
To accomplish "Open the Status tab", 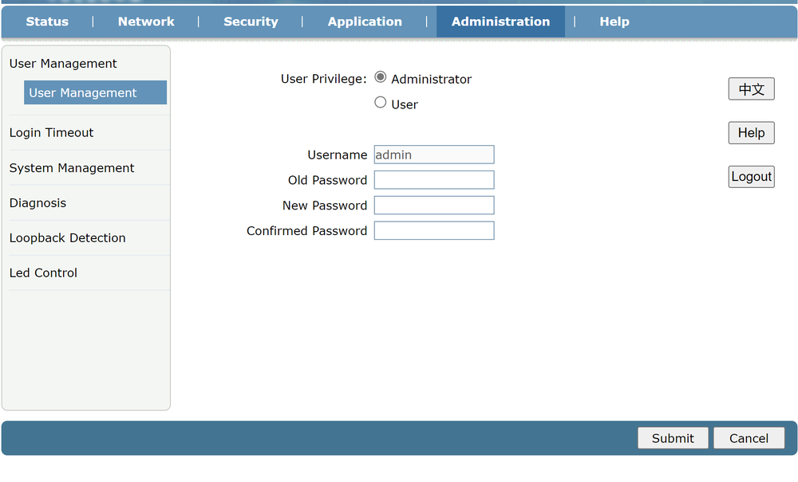I will pyautogui.click(x=47, y=22).
